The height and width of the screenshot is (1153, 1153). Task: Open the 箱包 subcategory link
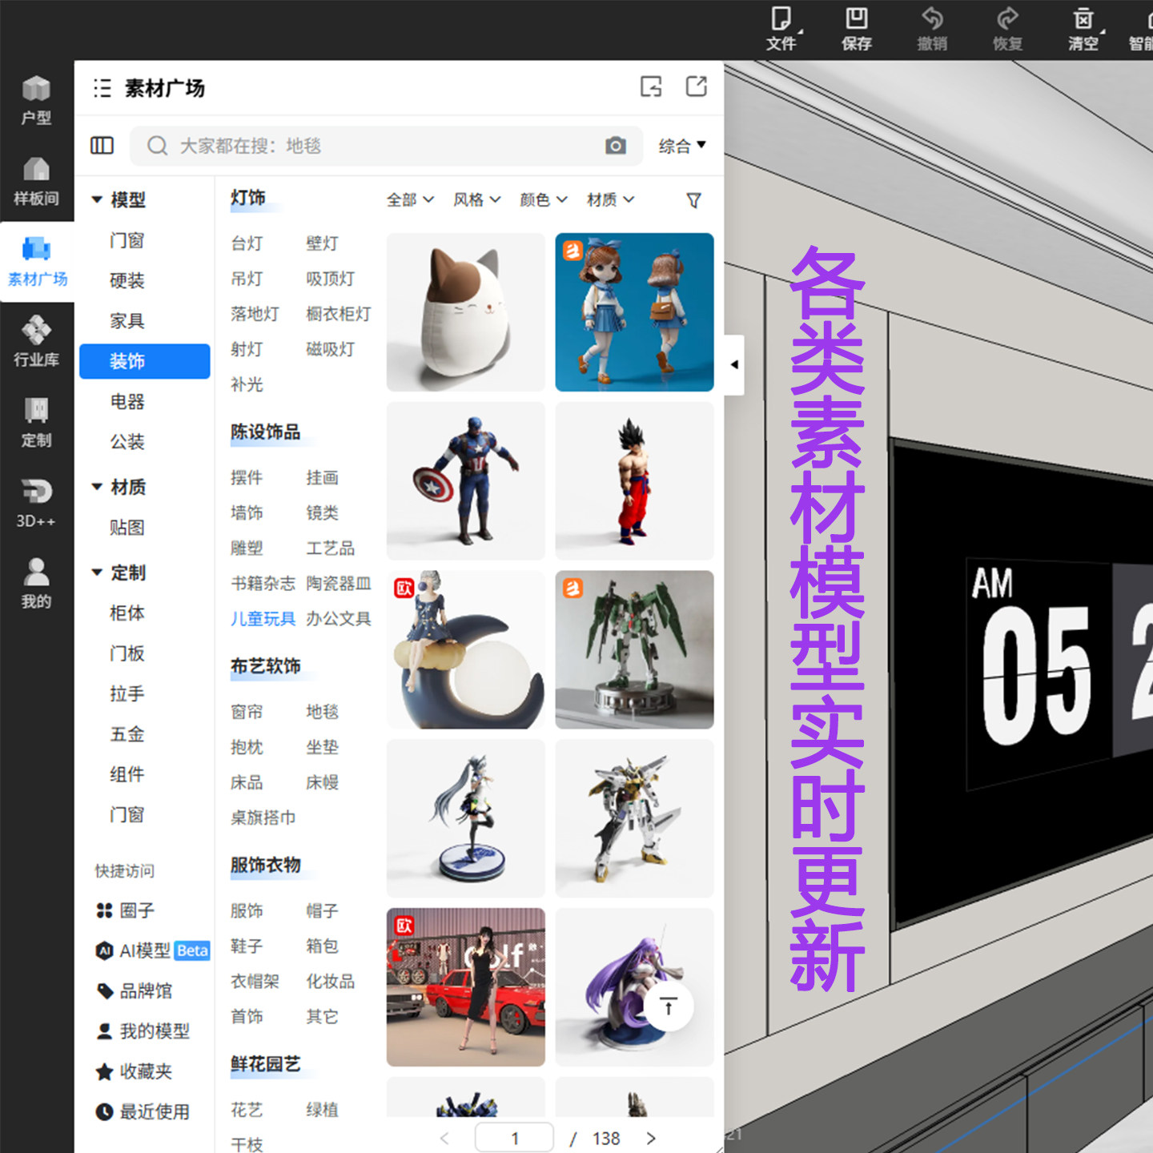(322, 946)
